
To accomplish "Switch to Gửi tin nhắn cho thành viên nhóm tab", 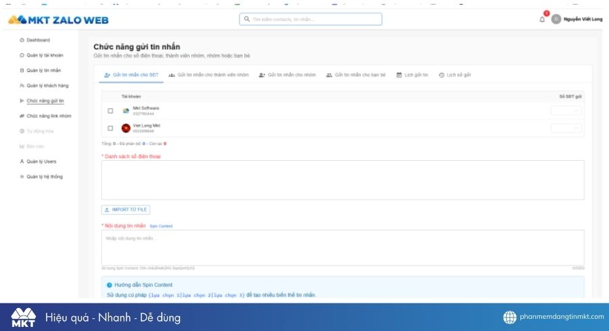I will tap(208, 75).
